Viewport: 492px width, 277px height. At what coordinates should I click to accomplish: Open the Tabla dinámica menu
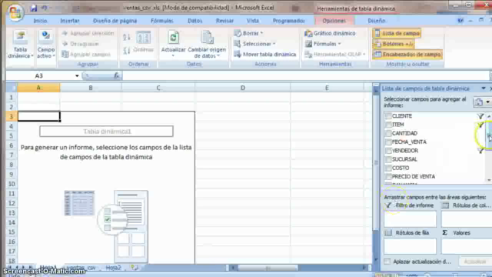pos(21,45)
